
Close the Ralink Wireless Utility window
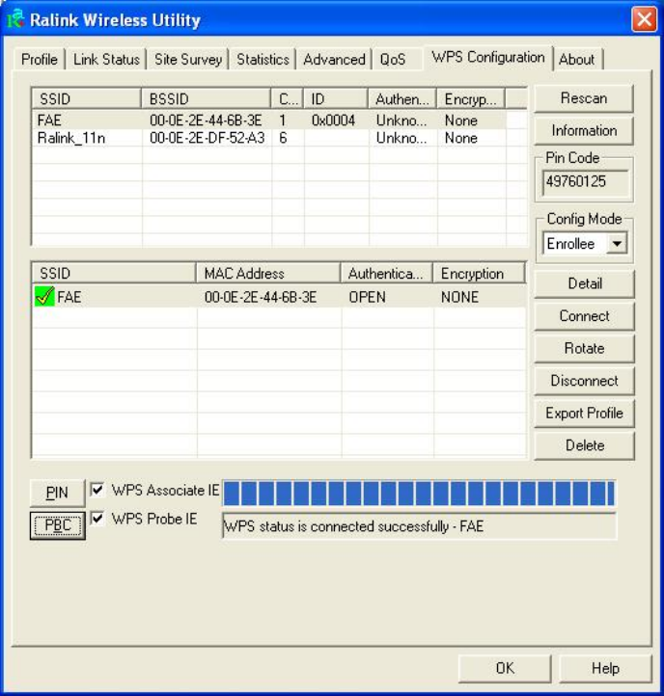644,19
